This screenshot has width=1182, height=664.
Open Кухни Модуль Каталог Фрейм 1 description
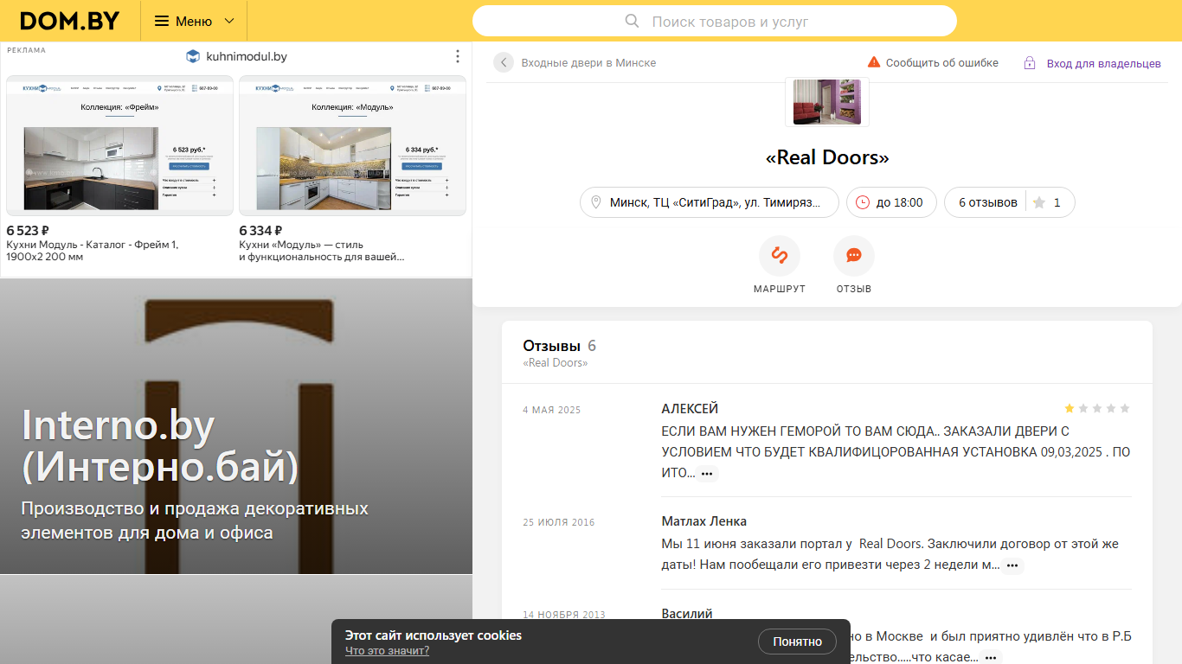point(93,251)
